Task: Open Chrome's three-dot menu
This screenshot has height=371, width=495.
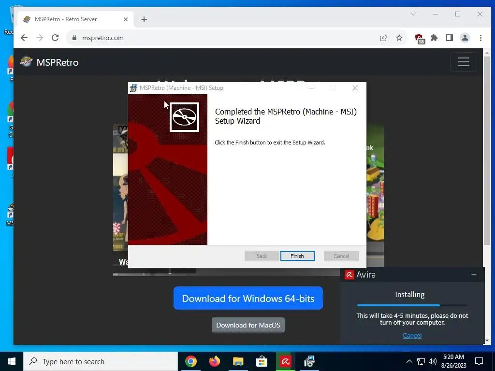Action: (x=480, y=38)
